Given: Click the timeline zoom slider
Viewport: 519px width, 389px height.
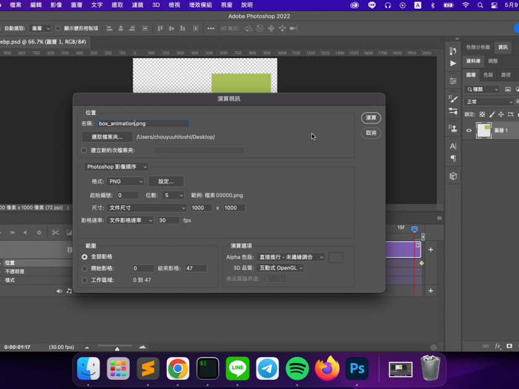Looking at the screenshot, I should (116, 348).
